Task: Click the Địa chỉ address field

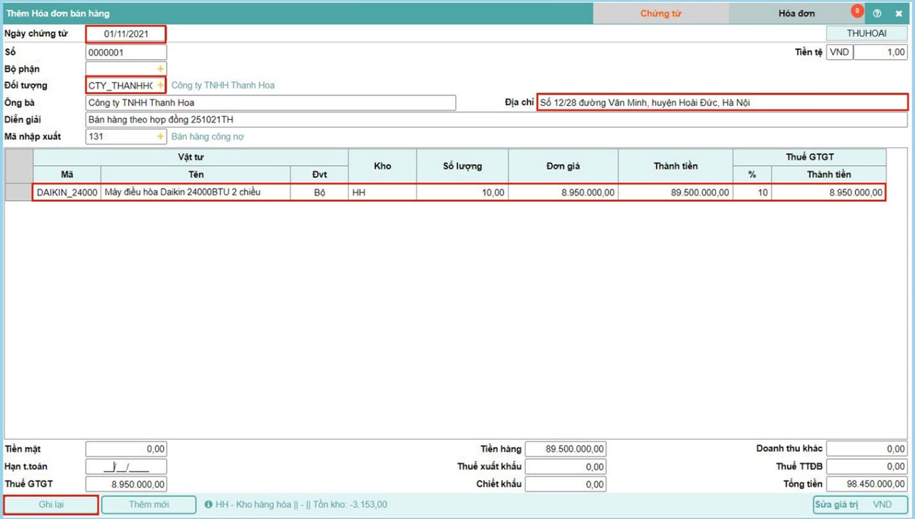Action: (x=722, y=102)
